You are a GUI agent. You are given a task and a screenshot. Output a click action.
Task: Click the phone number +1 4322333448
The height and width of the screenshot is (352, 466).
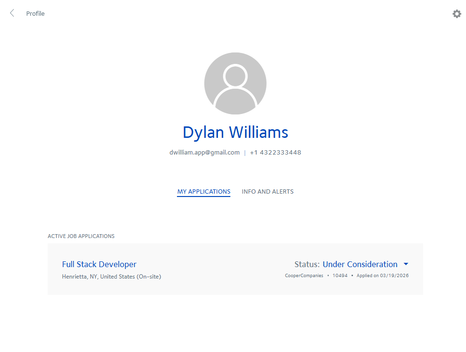[275, 153]
